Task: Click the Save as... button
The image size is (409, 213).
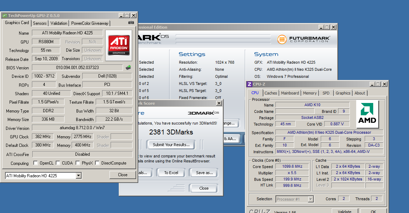Action: pyautogui.click(x=204, y=173)
